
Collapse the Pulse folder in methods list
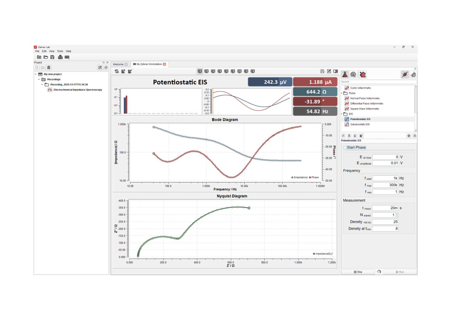[x=342, y=93]
